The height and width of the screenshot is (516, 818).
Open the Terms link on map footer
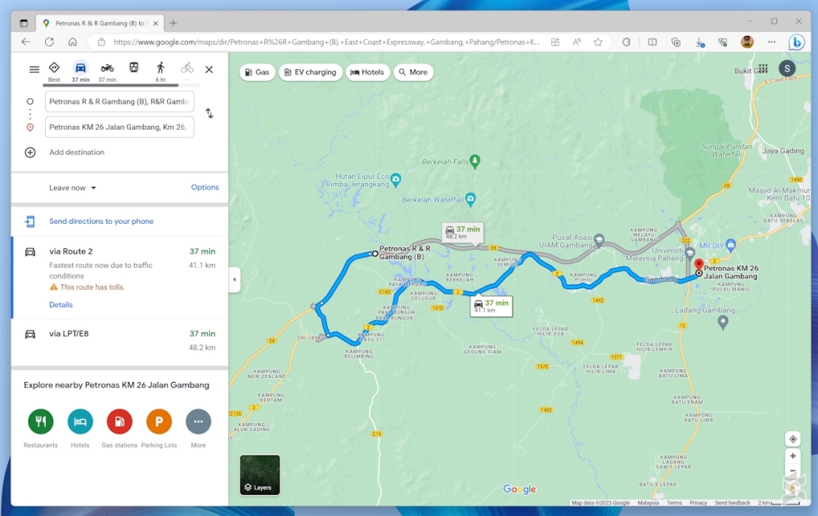(674, 503)
